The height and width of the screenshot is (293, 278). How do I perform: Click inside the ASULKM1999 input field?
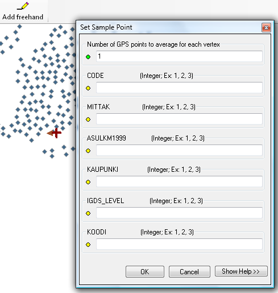[179, 150]
